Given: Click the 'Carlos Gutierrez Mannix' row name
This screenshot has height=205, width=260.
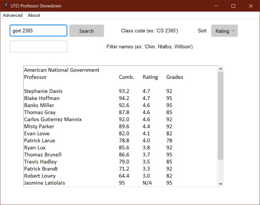Looking at the screenshot, I should coord(53,119).
